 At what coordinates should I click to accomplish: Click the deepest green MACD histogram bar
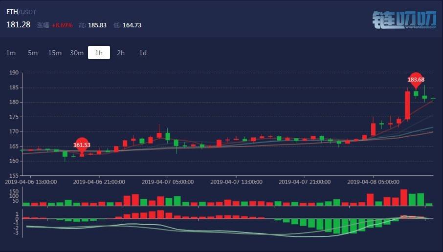[337, 226]
